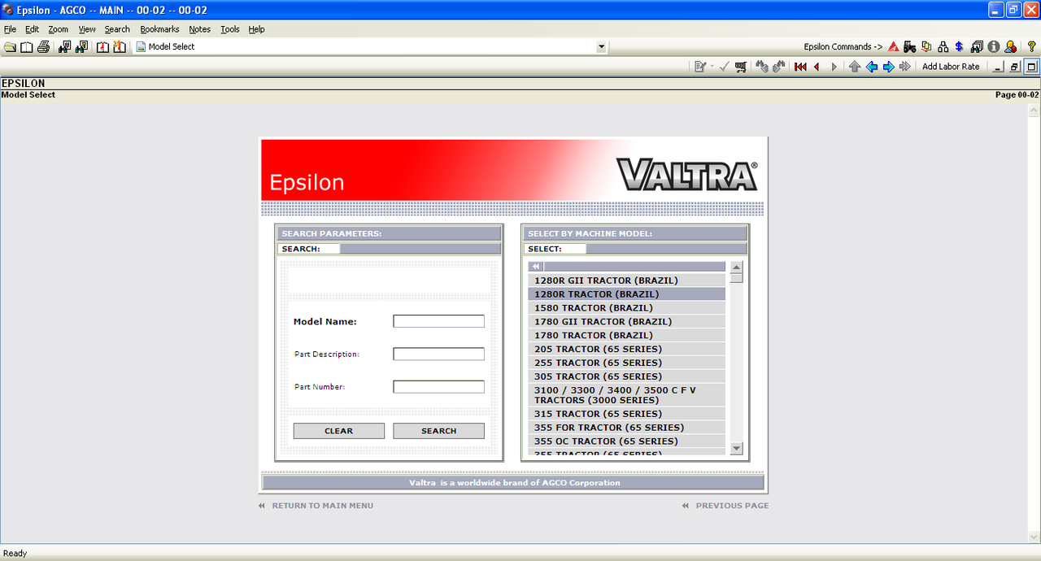Click the find previous binoculars icon
The image size is (1041, 561).
point(762,67)
